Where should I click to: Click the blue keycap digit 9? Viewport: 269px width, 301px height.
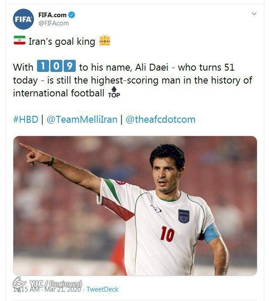(x=70, y=67)
